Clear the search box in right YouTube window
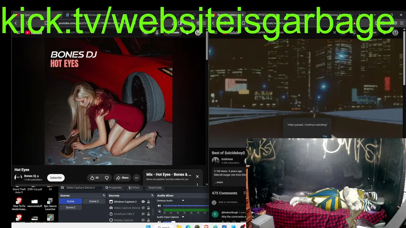This screenshot has height=228, width=406. coord(334,32)
